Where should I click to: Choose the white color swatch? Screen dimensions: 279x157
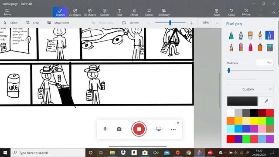tap(231, 113)
